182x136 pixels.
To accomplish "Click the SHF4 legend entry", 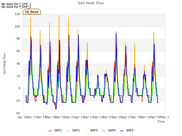I will tap(109, 130).
